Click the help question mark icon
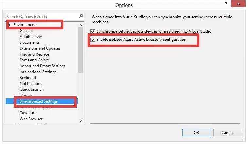This screenshot has height=144, width=248. 226,4
